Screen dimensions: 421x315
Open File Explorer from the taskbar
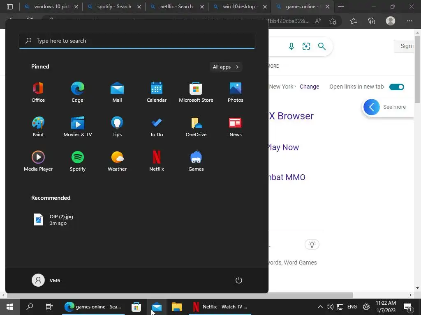[177, 307]
